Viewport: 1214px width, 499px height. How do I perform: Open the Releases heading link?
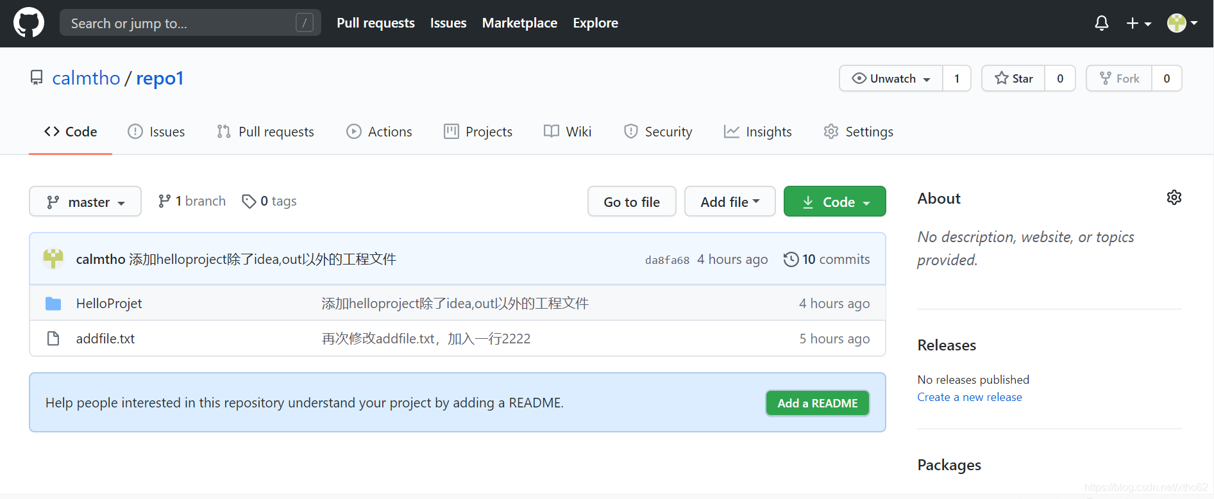tap(947, 345)
